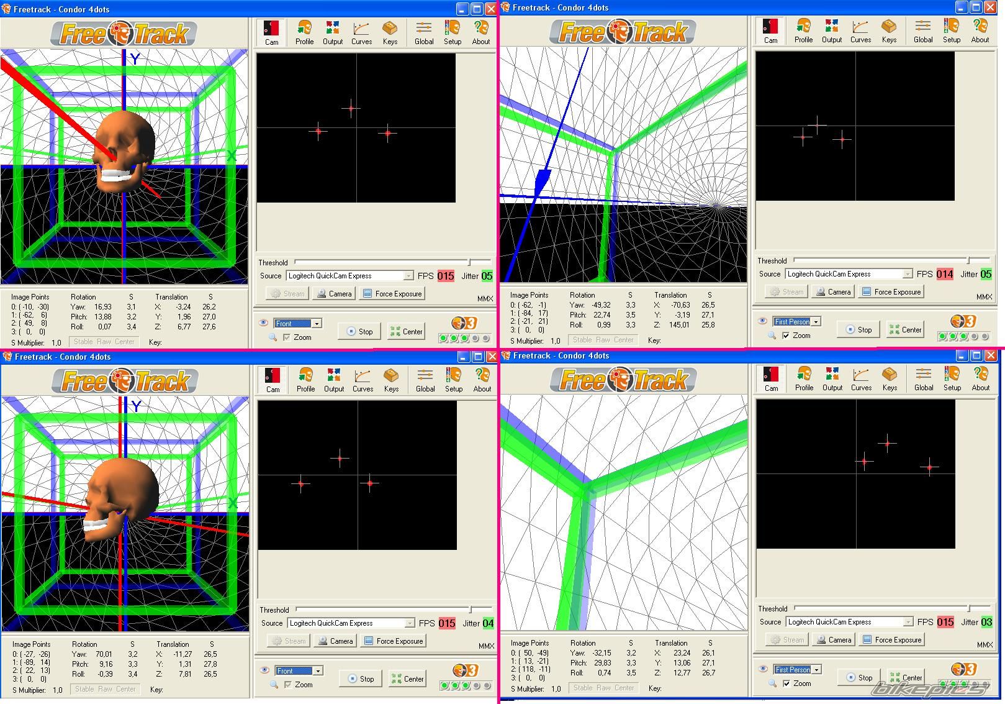The width and height of the screenshot is (1005, 704).
Task: Toggle the Zoom checkbox in the bottom-right window
Action: tap(786, 683)
